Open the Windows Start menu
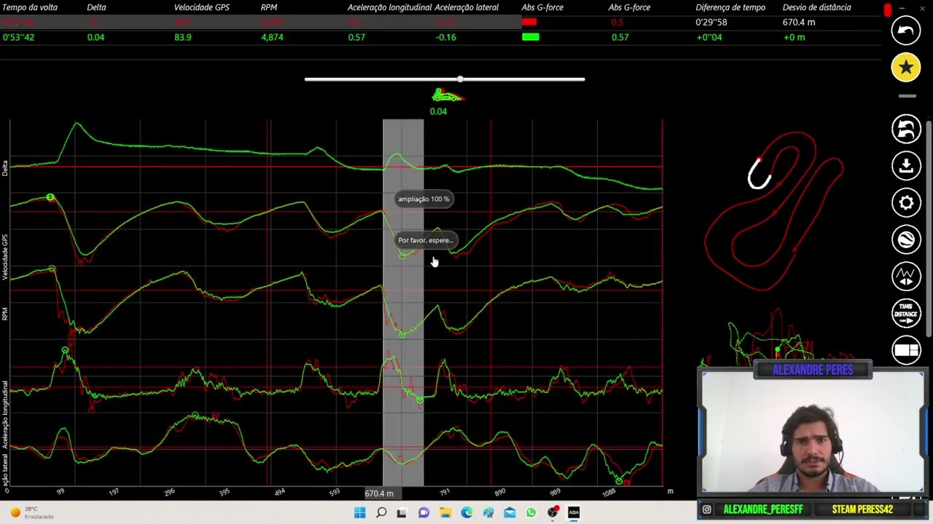 (x=359, y=513)
